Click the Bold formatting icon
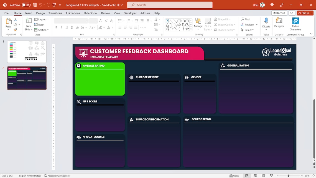The image size is (316, 178). point(56,27)
